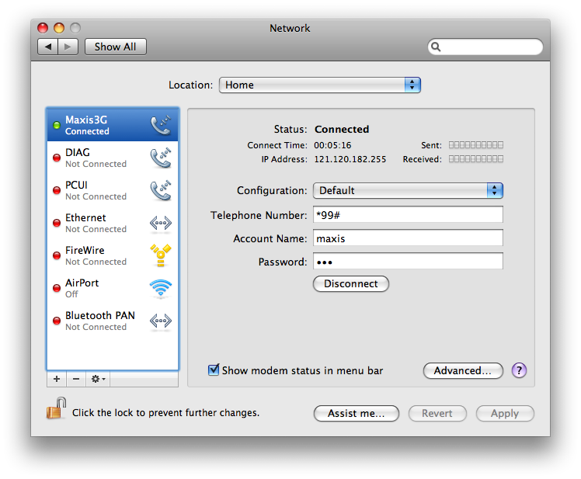581x479 pixels.
Task: Open the Configuration dropdown set to Default
Action: (x=408, y=190)
